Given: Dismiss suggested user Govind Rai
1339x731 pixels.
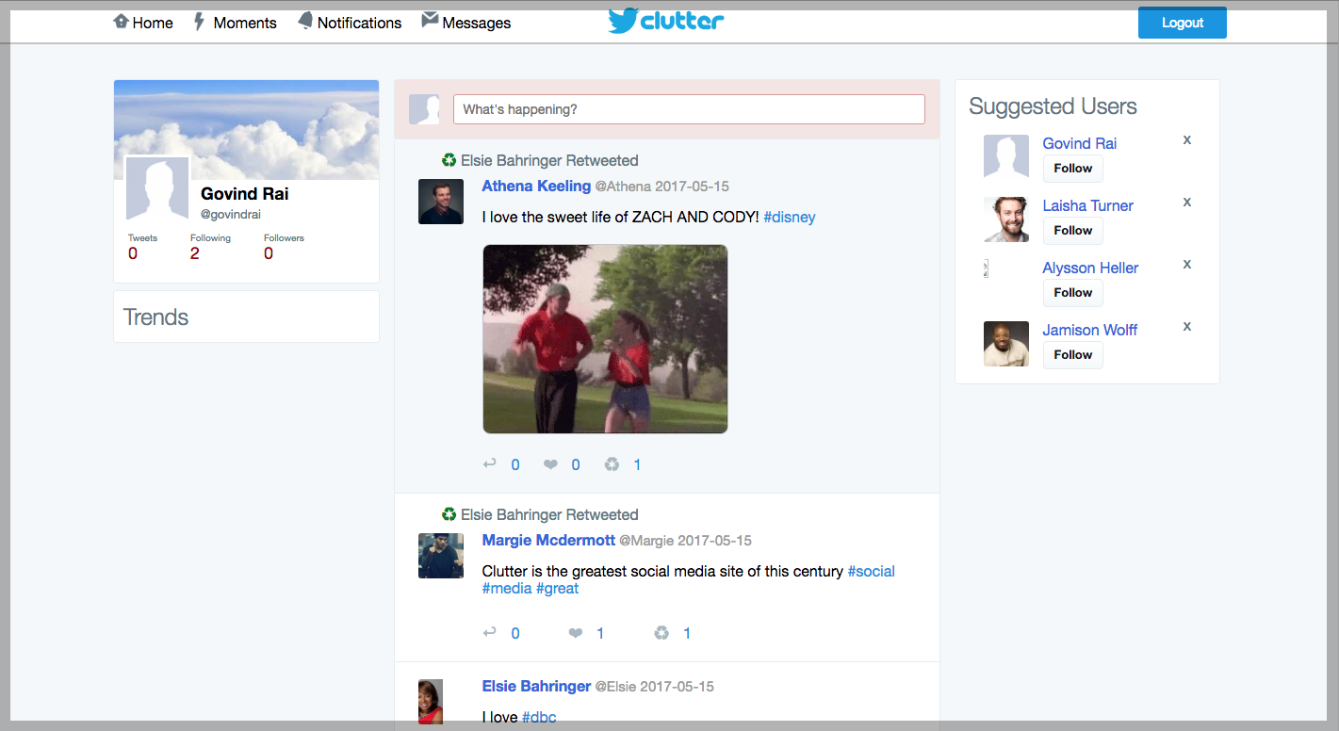Looking at the screenshot, I should pyautogui.click(x=1187, y=140).
